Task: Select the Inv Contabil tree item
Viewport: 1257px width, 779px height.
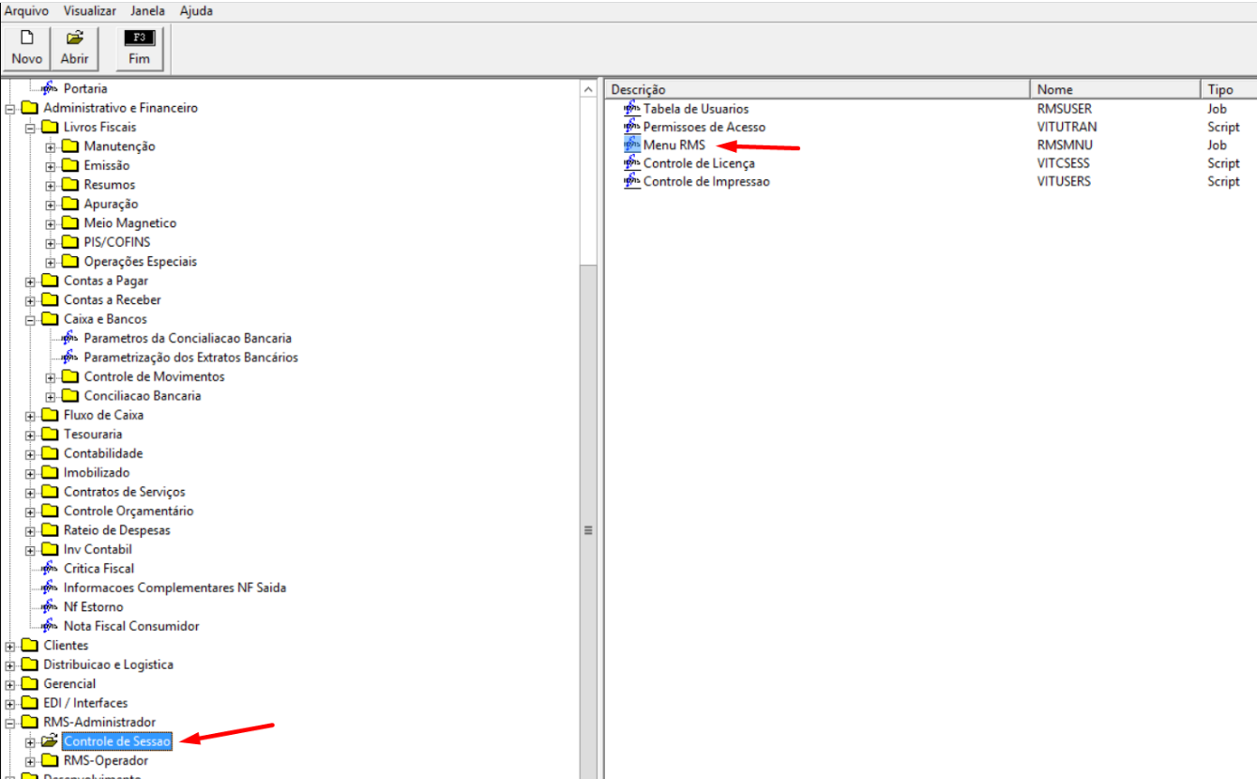Action: [98, 550]
